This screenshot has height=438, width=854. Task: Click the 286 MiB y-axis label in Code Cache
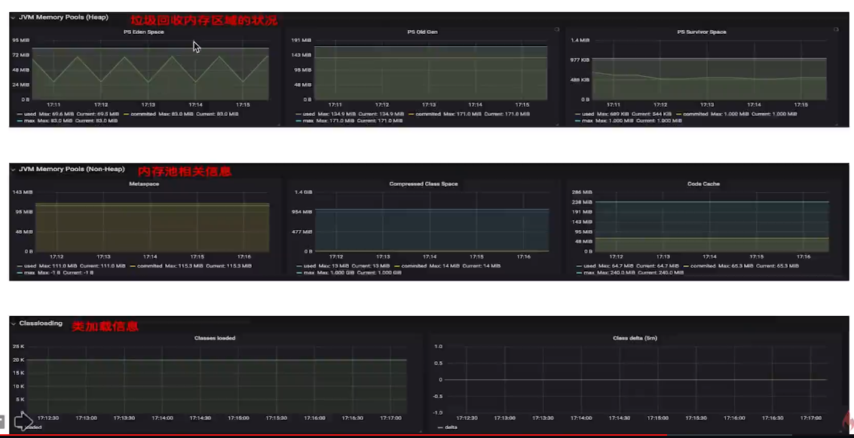(582, 192)
